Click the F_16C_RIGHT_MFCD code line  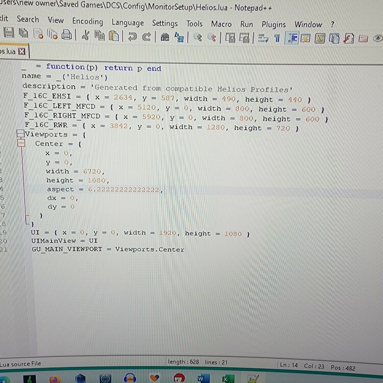pyautogui.click(x=177, y=117)
